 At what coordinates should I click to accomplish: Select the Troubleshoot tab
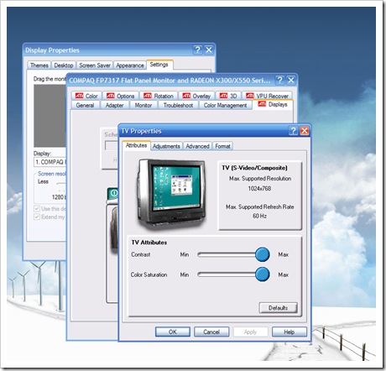tap(178, 105)
